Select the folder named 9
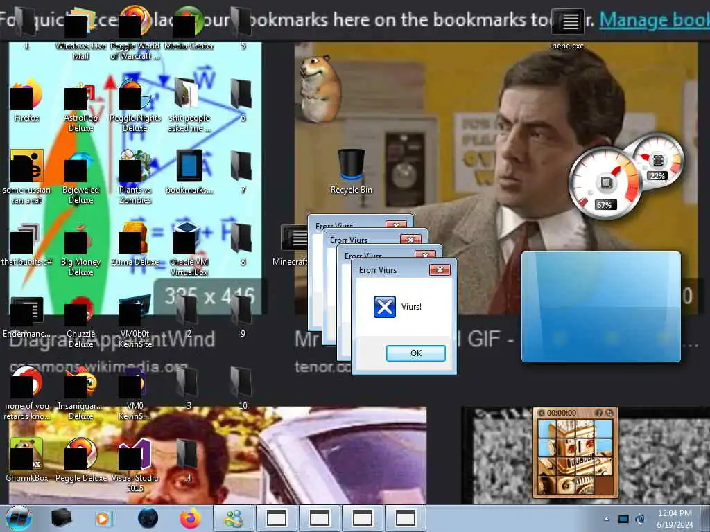The height and width of the screenshot is (532, 710). point(243,317)
